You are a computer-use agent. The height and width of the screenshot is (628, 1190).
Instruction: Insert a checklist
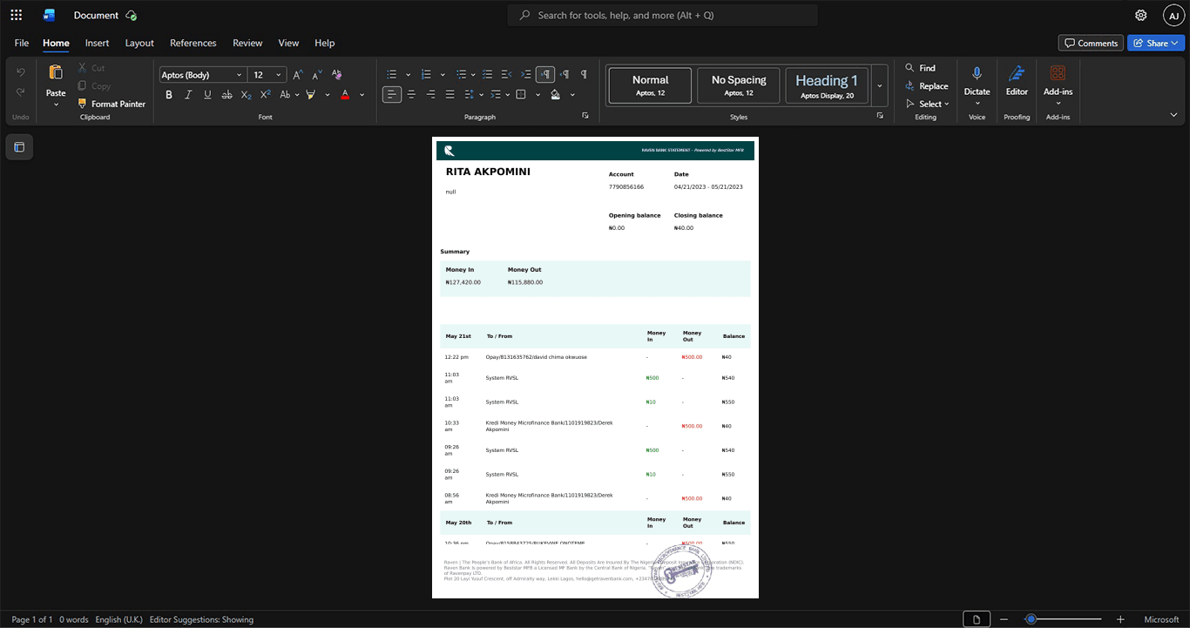click(x=487, y=75)
